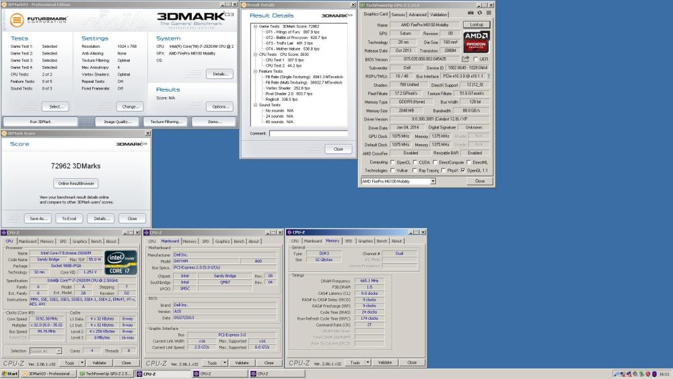Viewport: 673px width, 379px height.
Task: Switch to the Sensors tab in GPU-Z
Action: (x=398, y=15)
